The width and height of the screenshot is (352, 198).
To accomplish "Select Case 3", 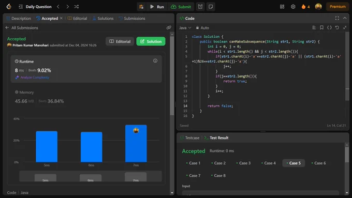I will coord(243,163).
